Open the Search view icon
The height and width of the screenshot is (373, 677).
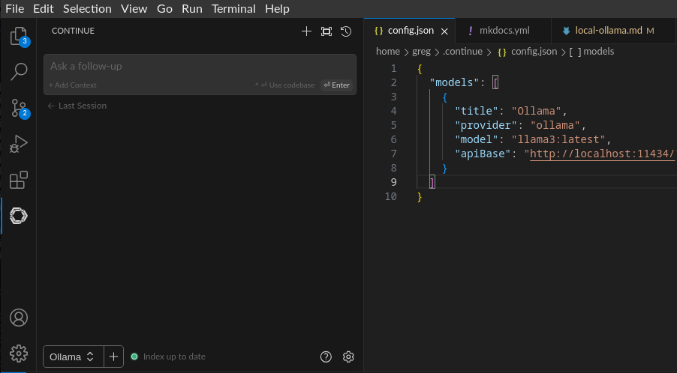[19, 72]
